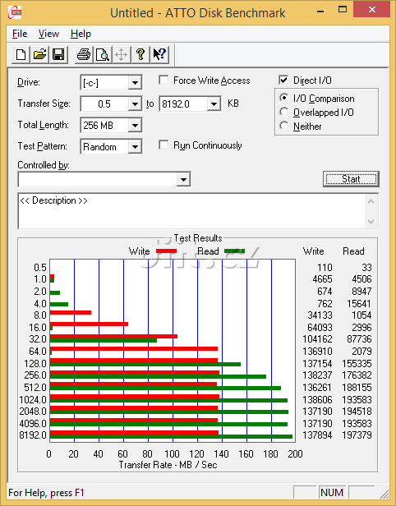The width and height of the screenshot is (396, 506).
Task: Close the ATTO Disk Benchmark window
Action: 372,10
